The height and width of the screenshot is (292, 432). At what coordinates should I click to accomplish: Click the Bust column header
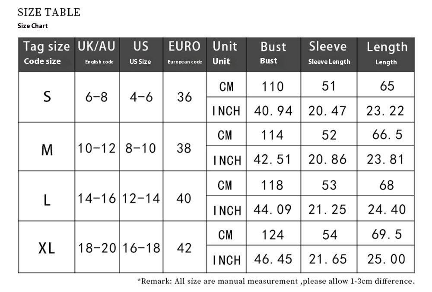273,54
